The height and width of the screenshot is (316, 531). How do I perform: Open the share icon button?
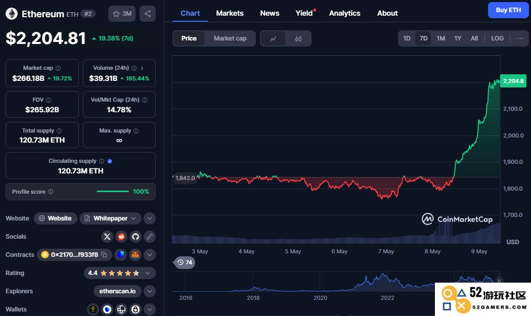[x=148, y=14]
